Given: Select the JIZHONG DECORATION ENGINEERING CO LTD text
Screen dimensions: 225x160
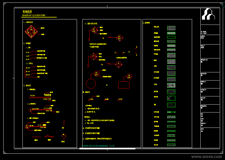Looking at the screenshot, I should pyautogui.click(x=98, y=146).
